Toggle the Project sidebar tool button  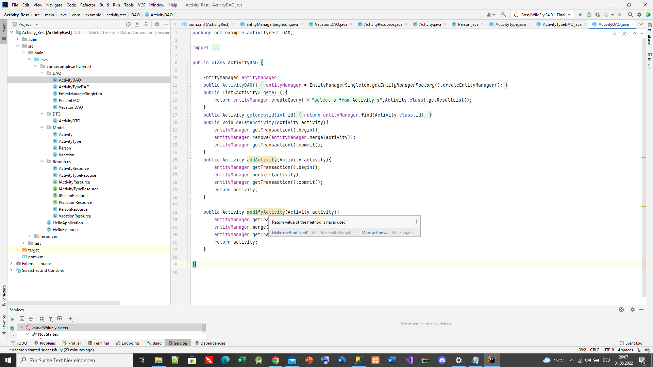point(4,31)
